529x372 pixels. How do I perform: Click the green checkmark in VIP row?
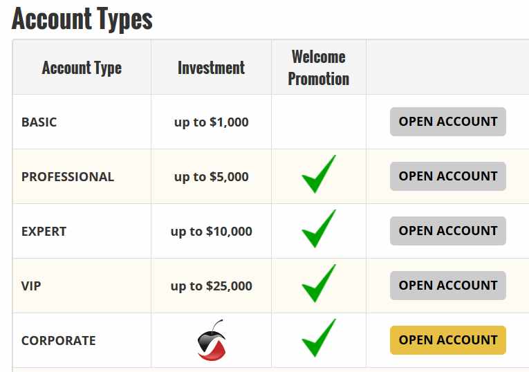click(x=319, y=283)
